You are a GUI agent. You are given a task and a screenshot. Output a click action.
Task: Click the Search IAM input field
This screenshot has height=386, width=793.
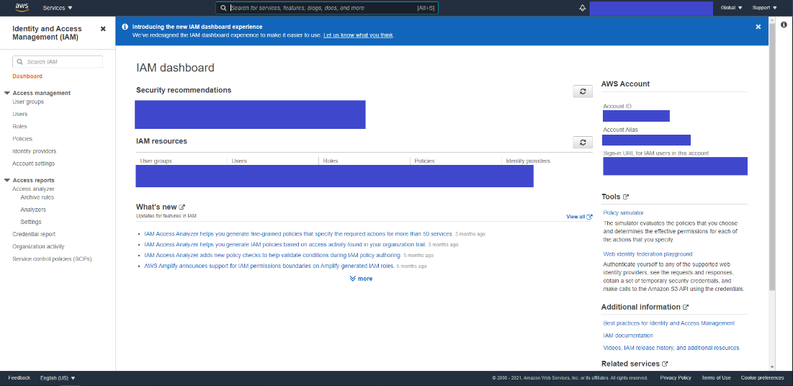pos(58,62)
